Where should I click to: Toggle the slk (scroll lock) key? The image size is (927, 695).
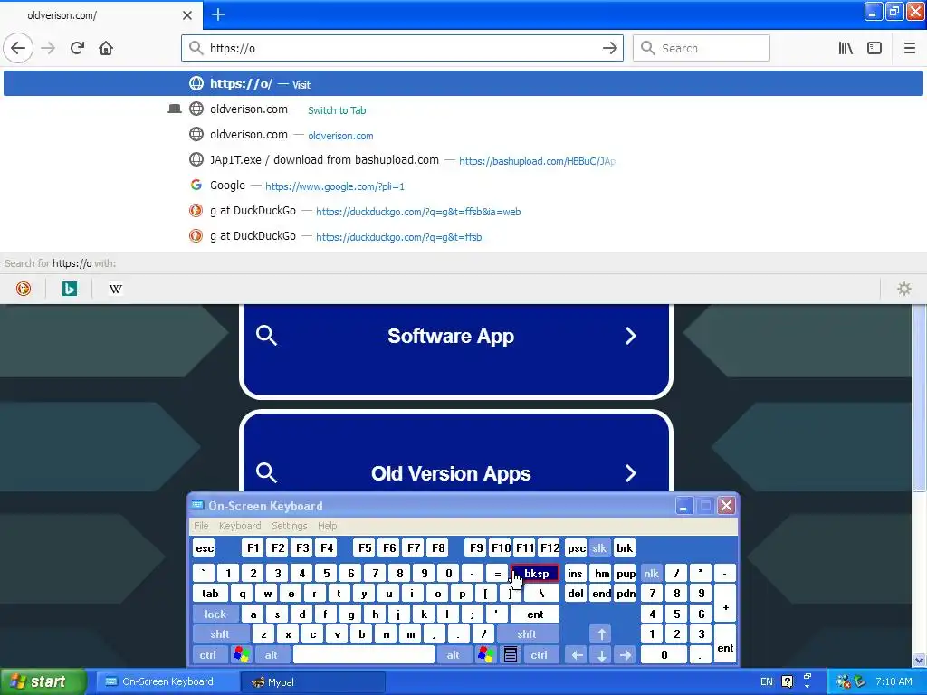point(599,548)
